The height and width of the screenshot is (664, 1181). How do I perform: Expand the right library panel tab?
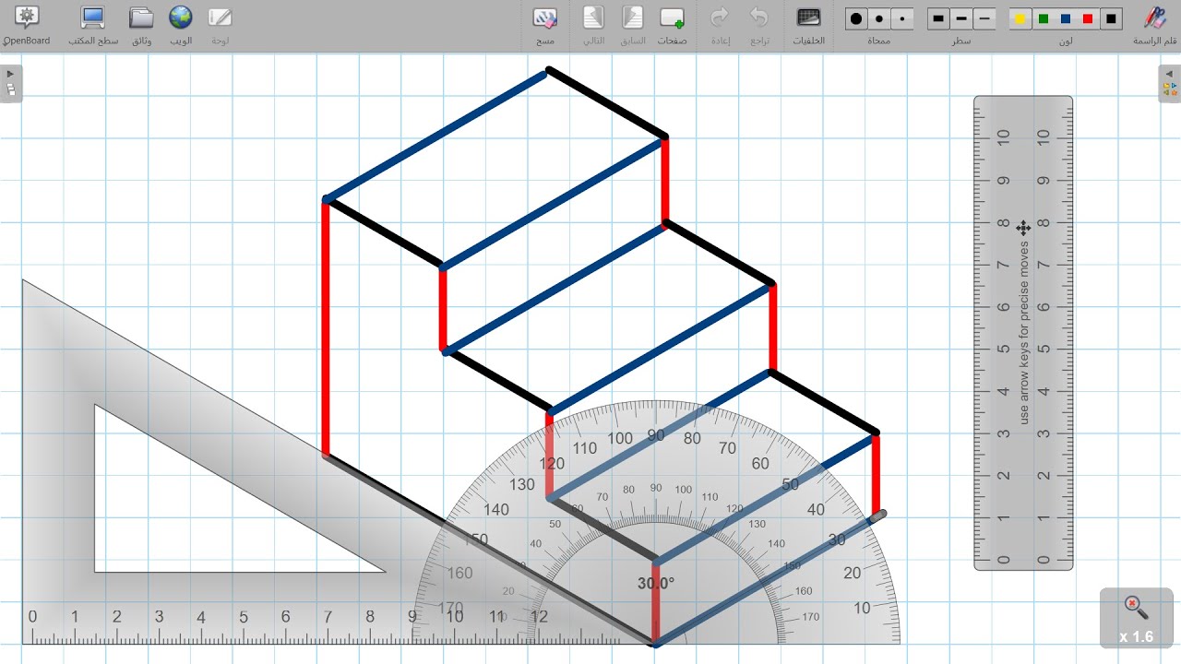coord(1170,83)
